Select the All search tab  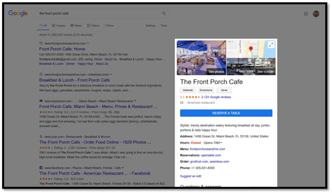coord(43,26)
